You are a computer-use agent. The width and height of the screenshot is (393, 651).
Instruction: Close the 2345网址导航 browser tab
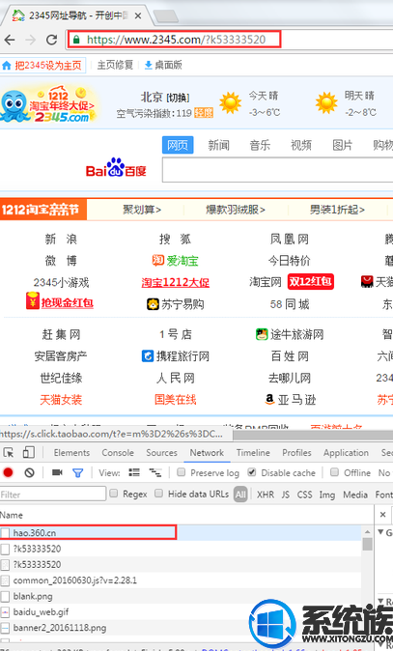click(138, 15)
